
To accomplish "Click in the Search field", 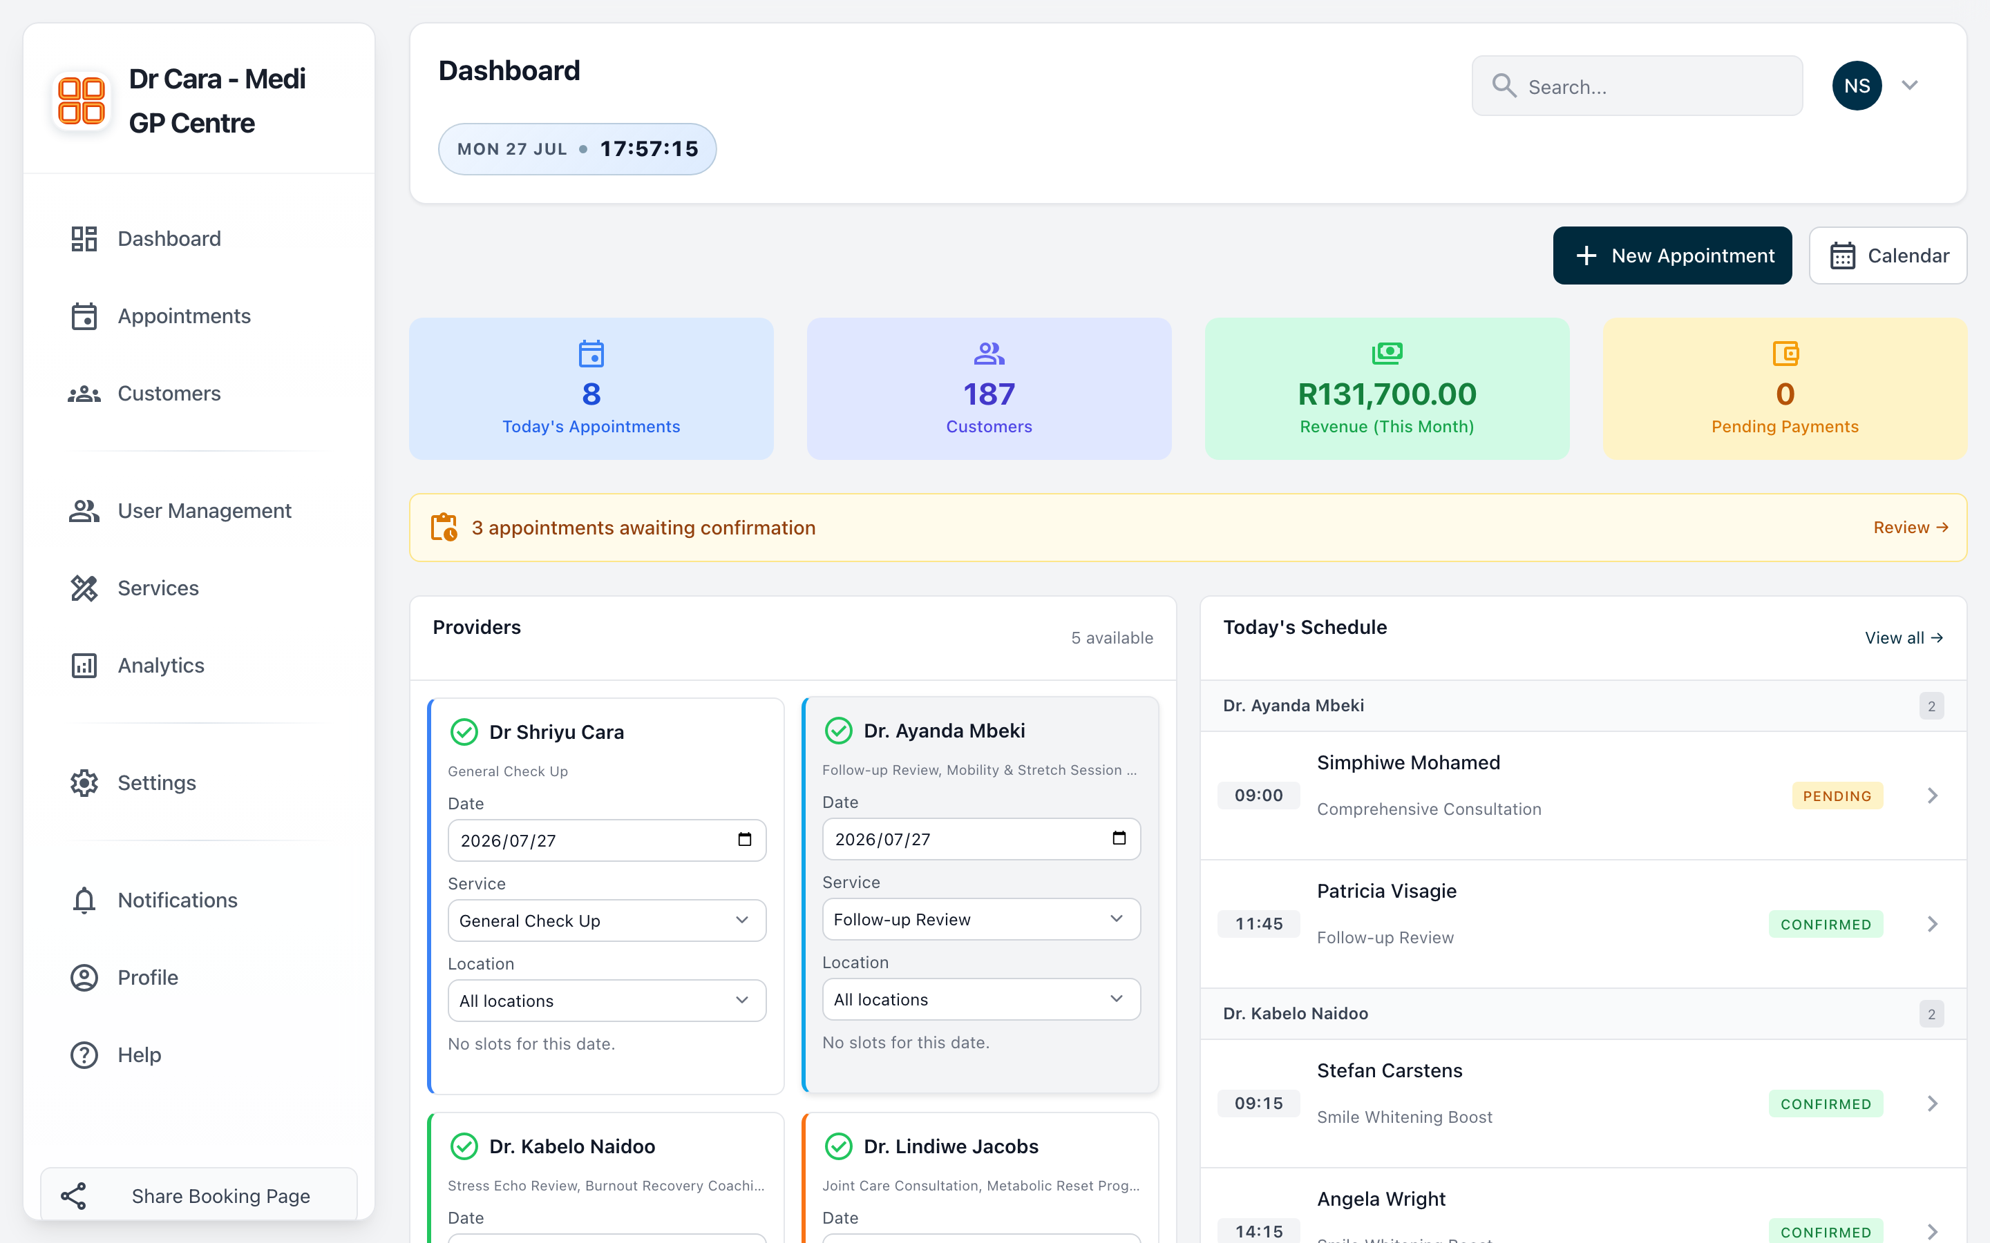I will point(1637,86).
